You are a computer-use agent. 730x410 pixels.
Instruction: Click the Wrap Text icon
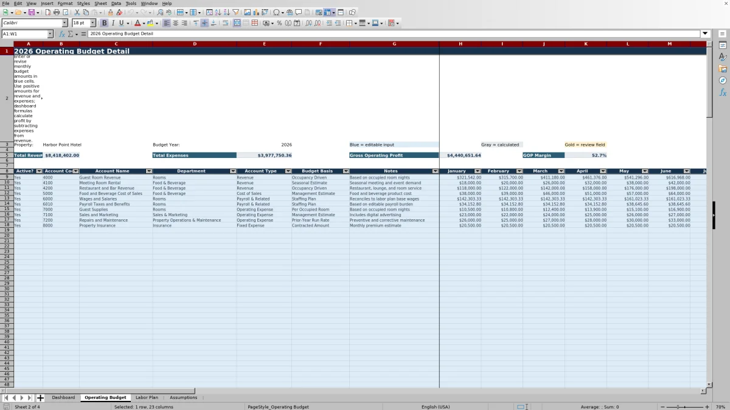(225, 23)
